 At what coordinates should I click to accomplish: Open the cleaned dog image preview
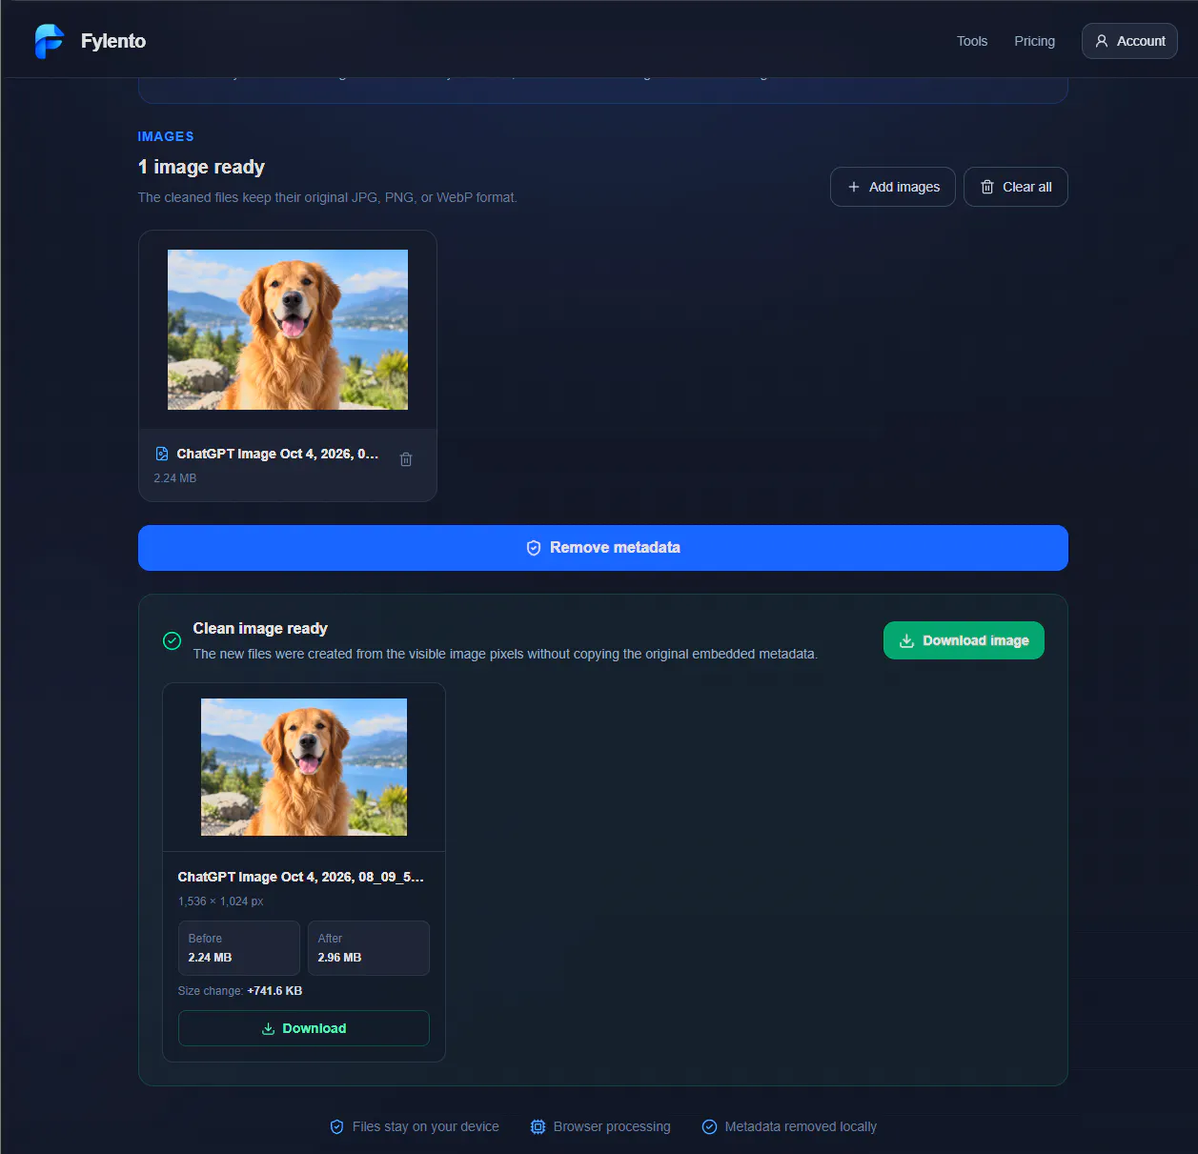[304, 767]
